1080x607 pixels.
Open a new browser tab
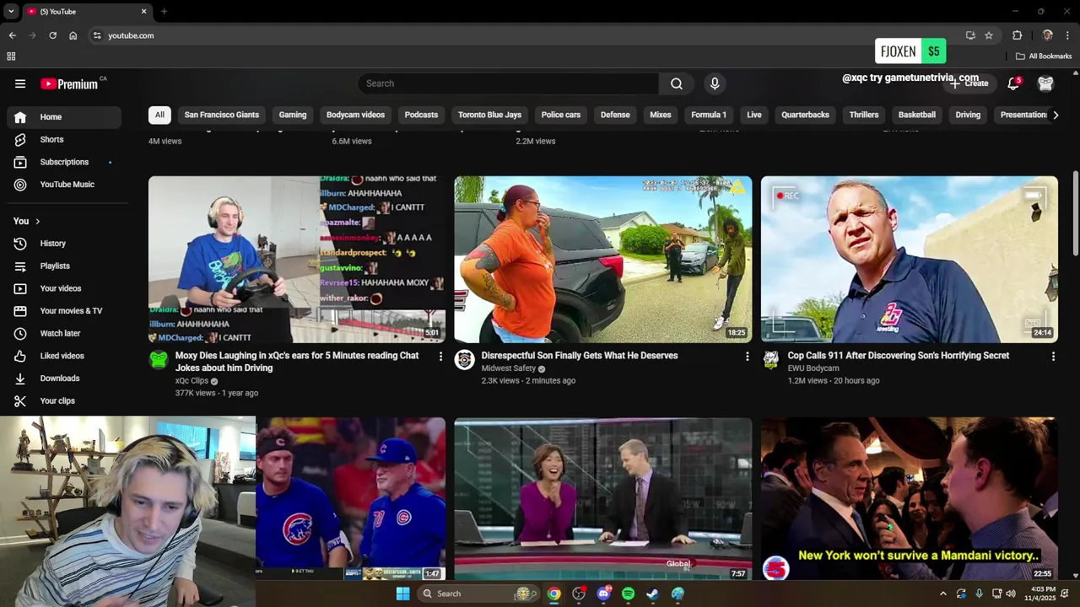coord(164,12)
